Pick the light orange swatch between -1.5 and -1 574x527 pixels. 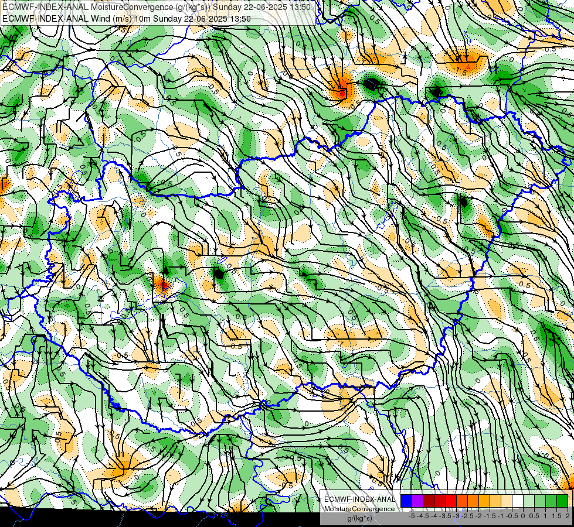[x=495, y=501]
